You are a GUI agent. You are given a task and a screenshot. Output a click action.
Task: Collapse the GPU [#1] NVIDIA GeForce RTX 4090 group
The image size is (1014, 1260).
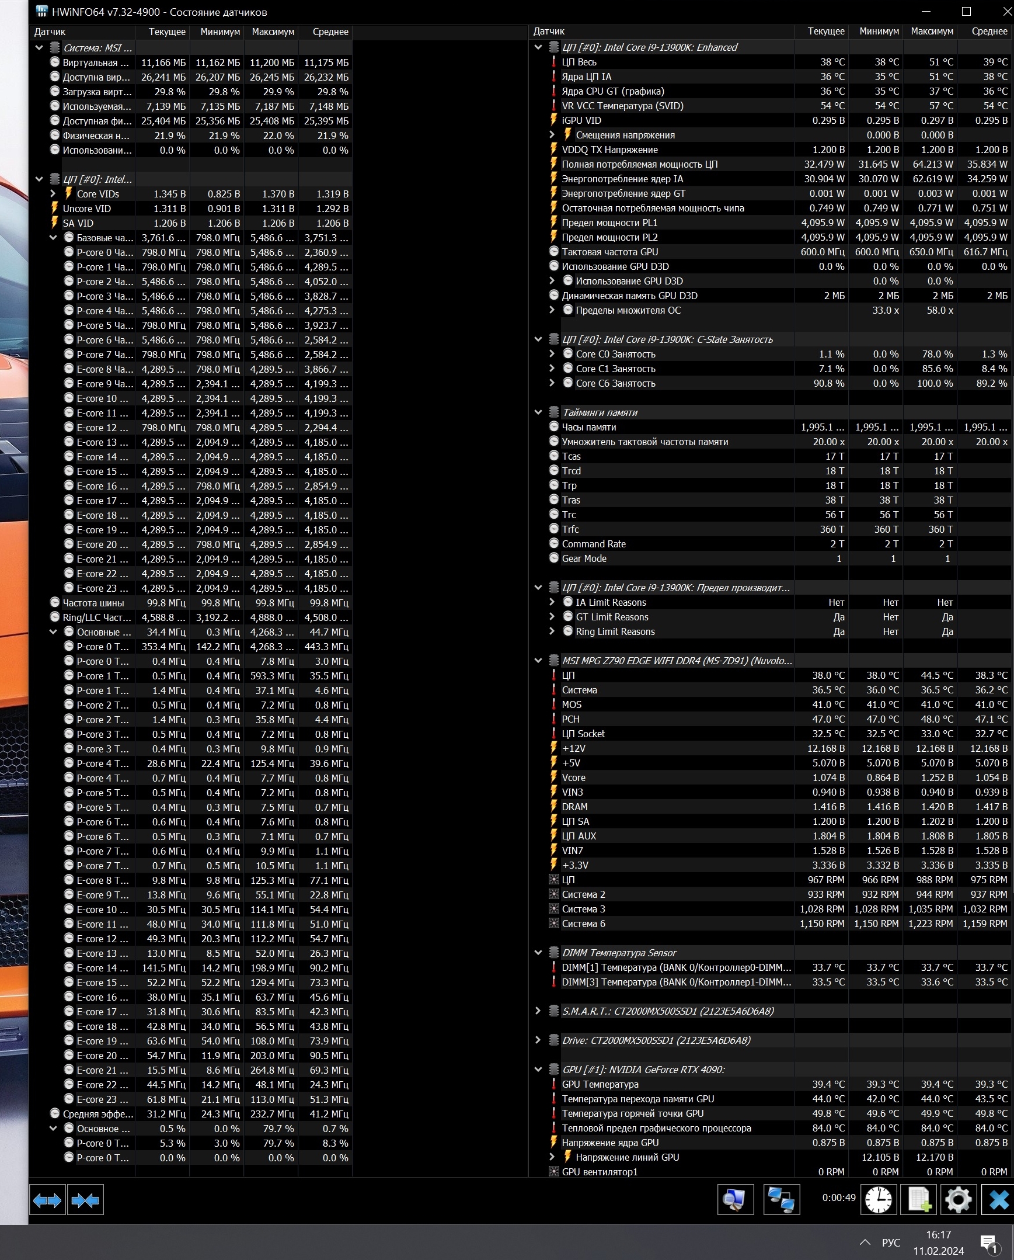(x=538, y=1070)
